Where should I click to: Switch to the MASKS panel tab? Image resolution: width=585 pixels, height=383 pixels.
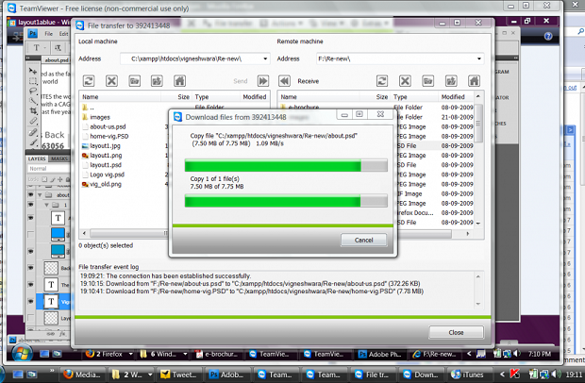coord(59,158)
